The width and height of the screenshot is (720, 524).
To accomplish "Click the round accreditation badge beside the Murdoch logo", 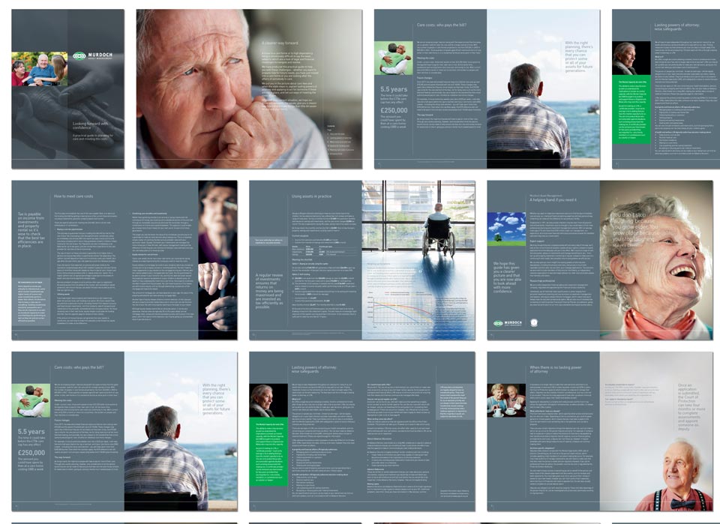I will point(534,323).
